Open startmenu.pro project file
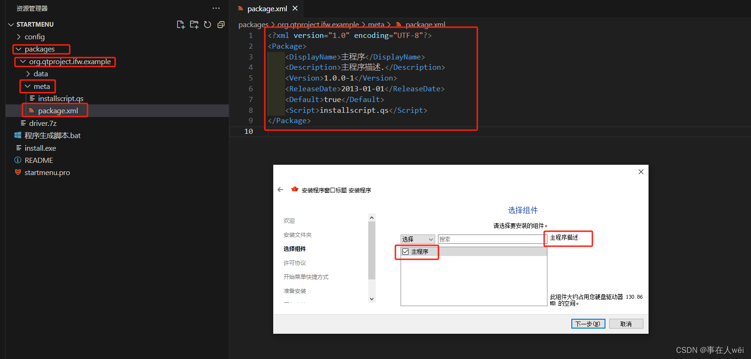The height and width of the screenshot is (359, 751). coord(47,172)
